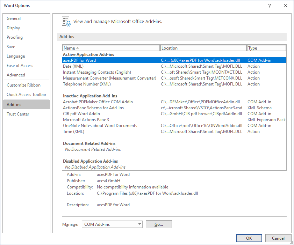Select the Telephone Number (XML) add-in
Viewport: 294px width, 245px height.
tap(105, 84)
